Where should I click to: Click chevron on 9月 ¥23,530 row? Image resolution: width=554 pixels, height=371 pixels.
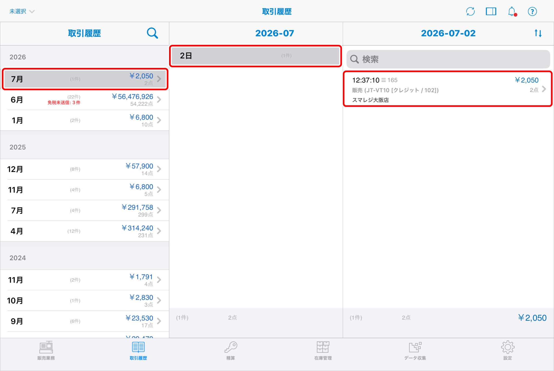point(159,321)
